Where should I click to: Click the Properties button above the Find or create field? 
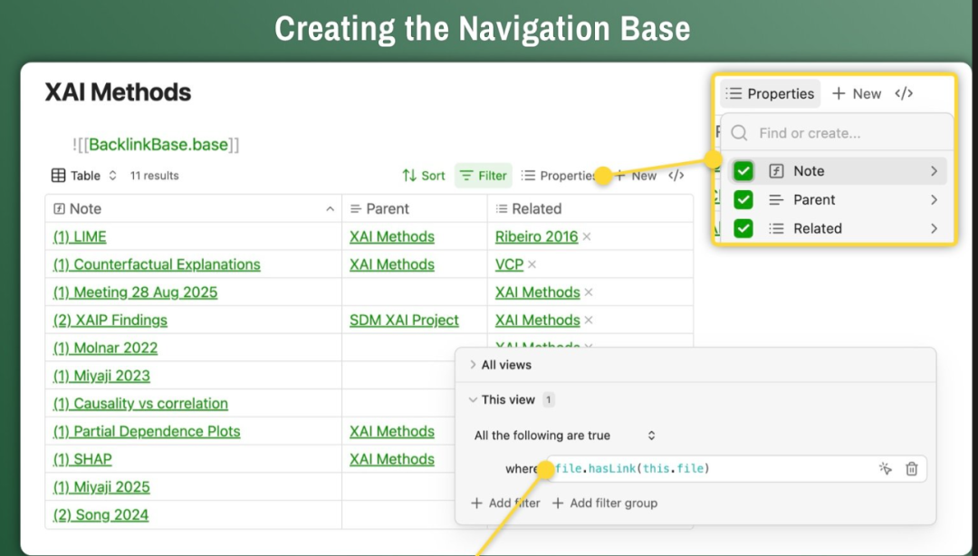coord(770,93)
